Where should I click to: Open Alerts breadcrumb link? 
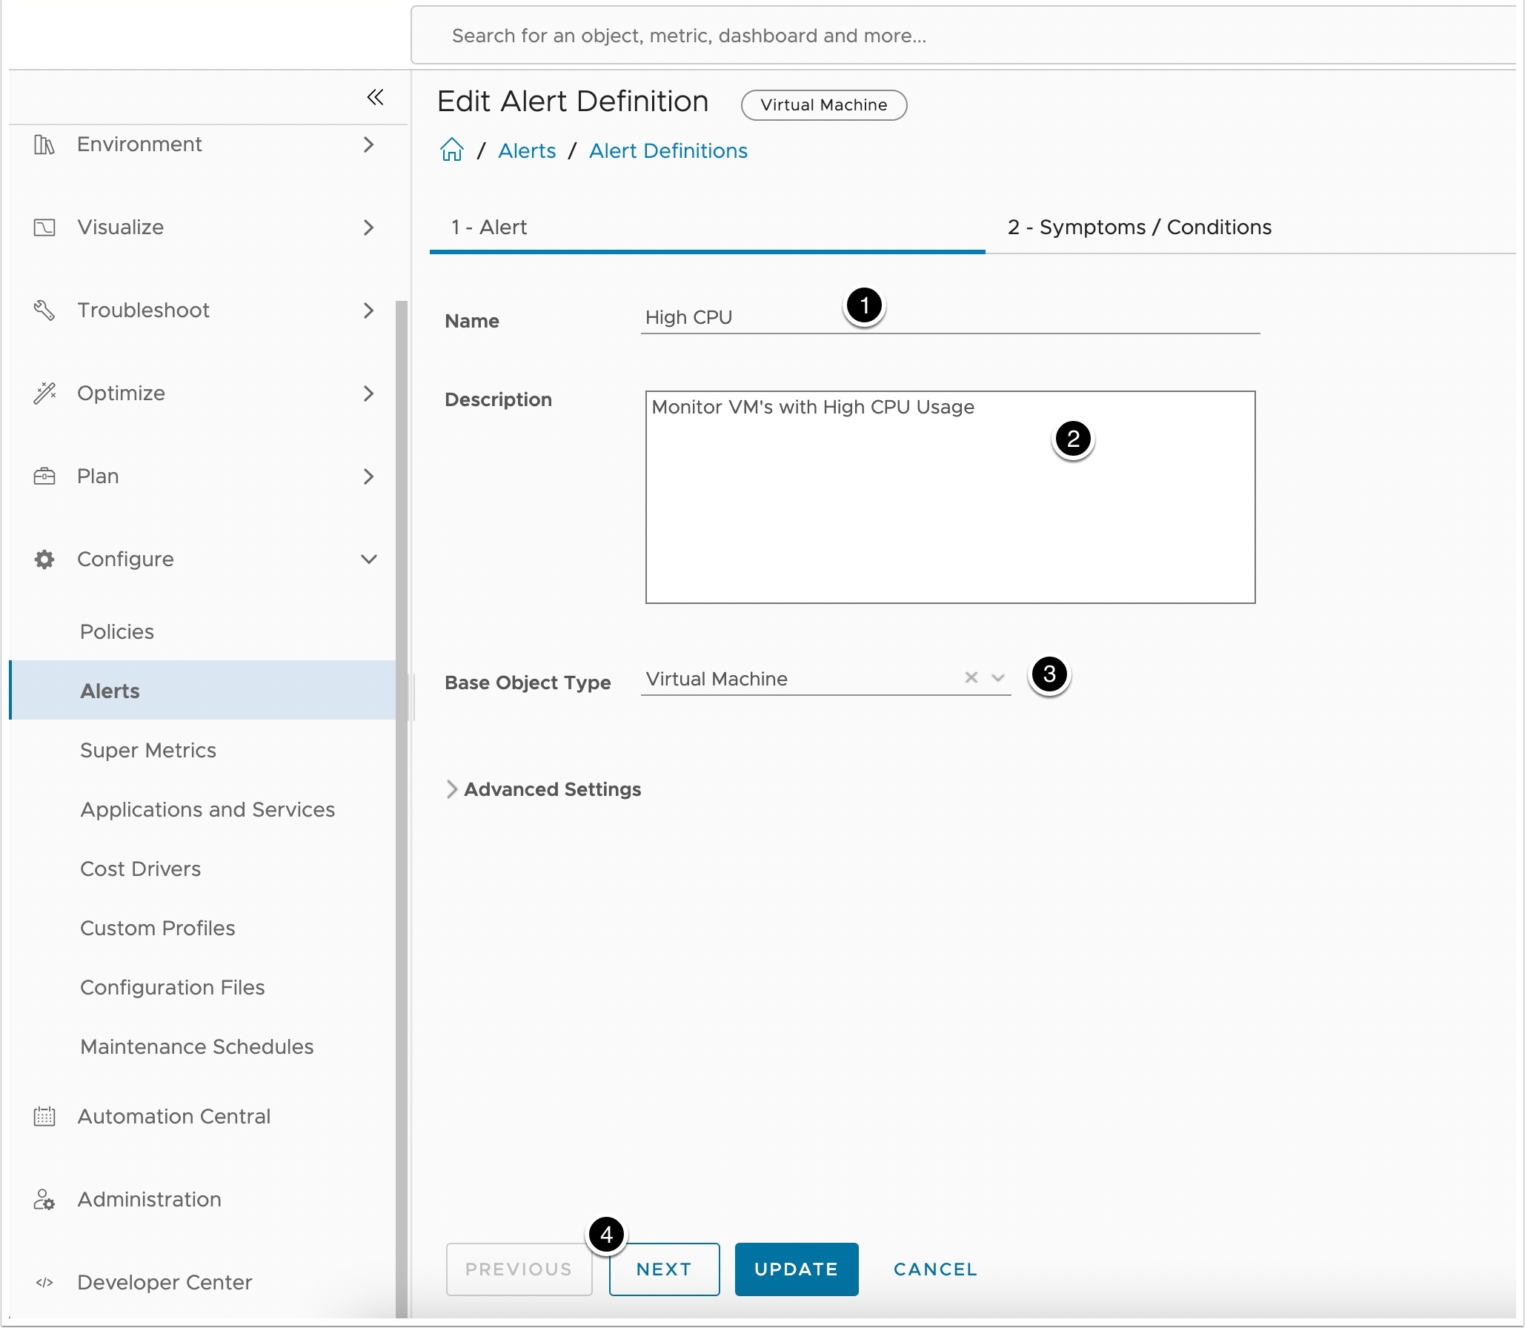tap(527, 151)
